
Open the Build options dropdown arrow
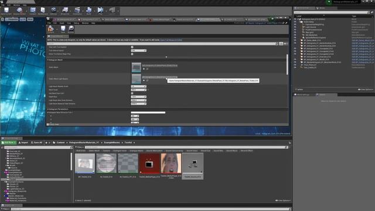pos(94,11)
